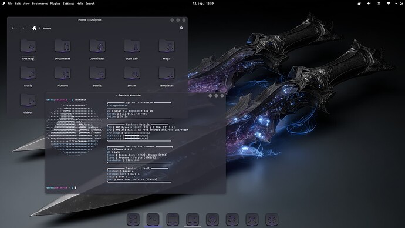Open the Desktop folder in Dolphin
The height and width of the screenshot is (228, 405).
point(28,49)
